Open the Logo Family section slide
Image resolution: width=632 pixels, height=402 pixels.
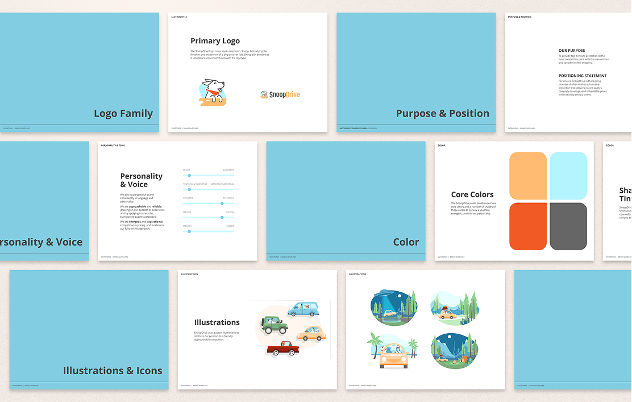(80, 72)
